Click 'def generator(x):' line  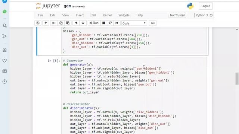pyautogui.click(x=78, y=64)
